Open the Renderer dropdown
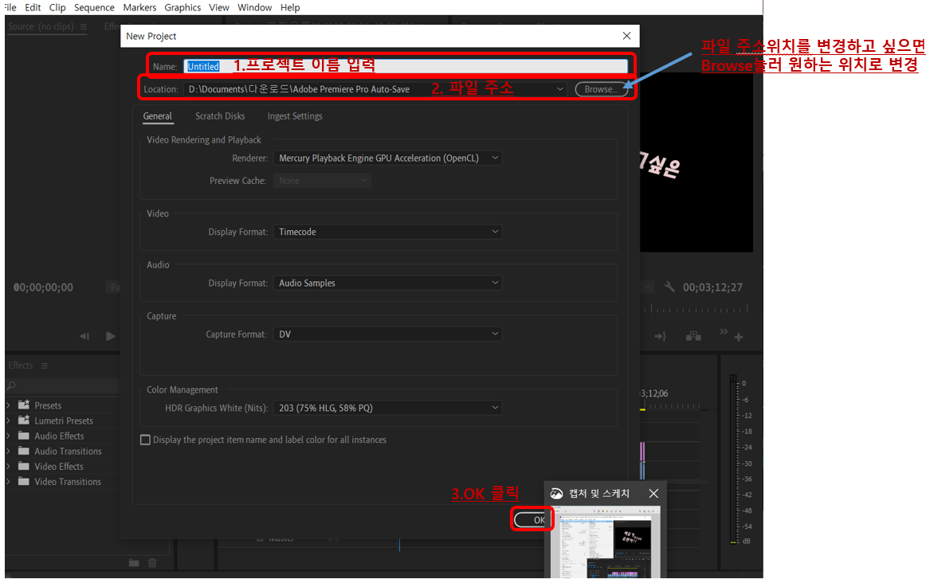 pos(387,158)
